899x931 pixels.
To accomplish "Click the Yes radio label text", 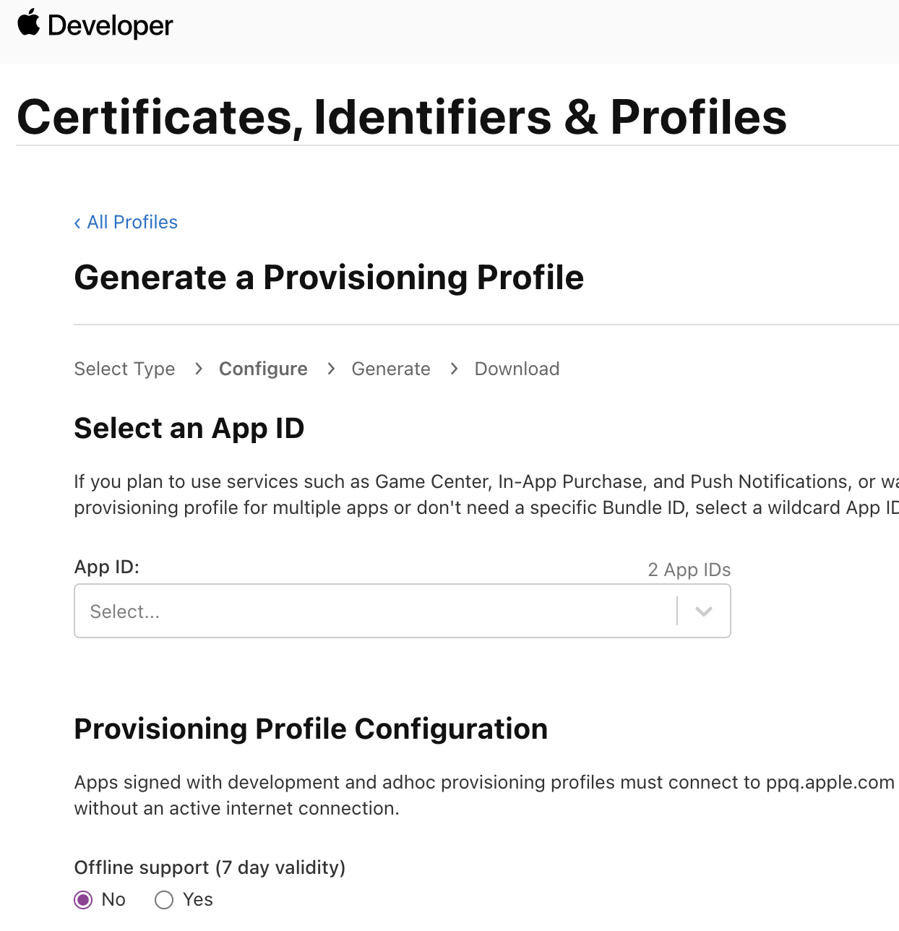I will 198,899.
